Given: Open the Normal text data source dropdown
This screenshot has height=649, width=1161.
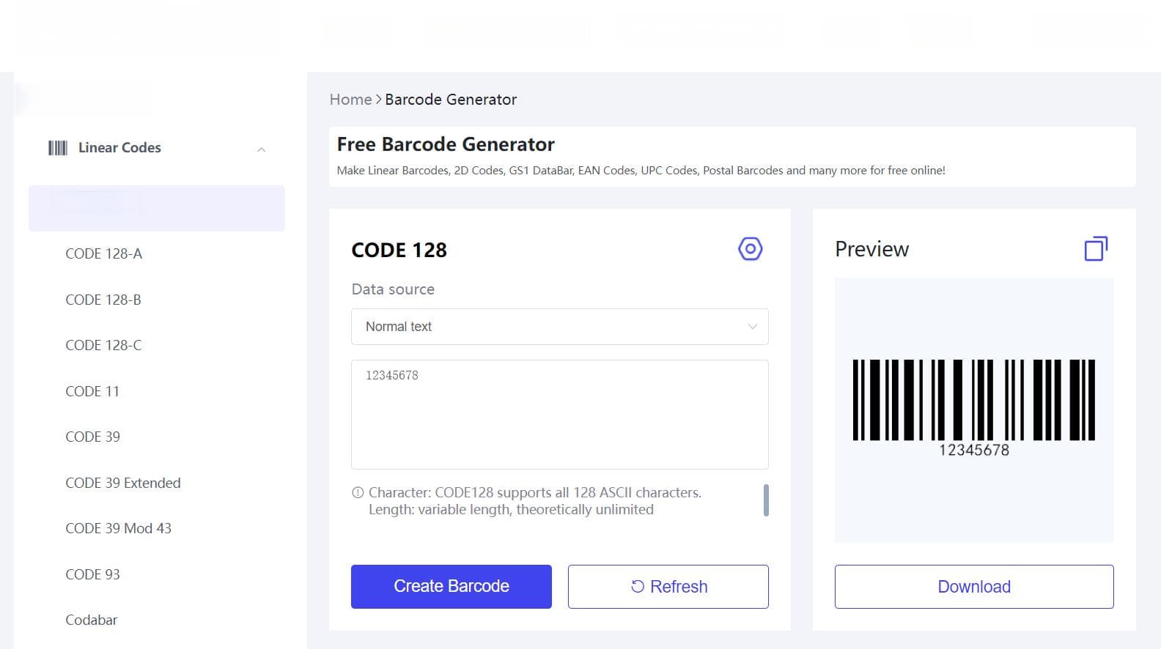Looking at the screenshot, I should (559, 327).
